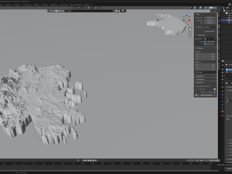Expand the Annotations panel
232x174 pixels.
click(x=205, y=79)
